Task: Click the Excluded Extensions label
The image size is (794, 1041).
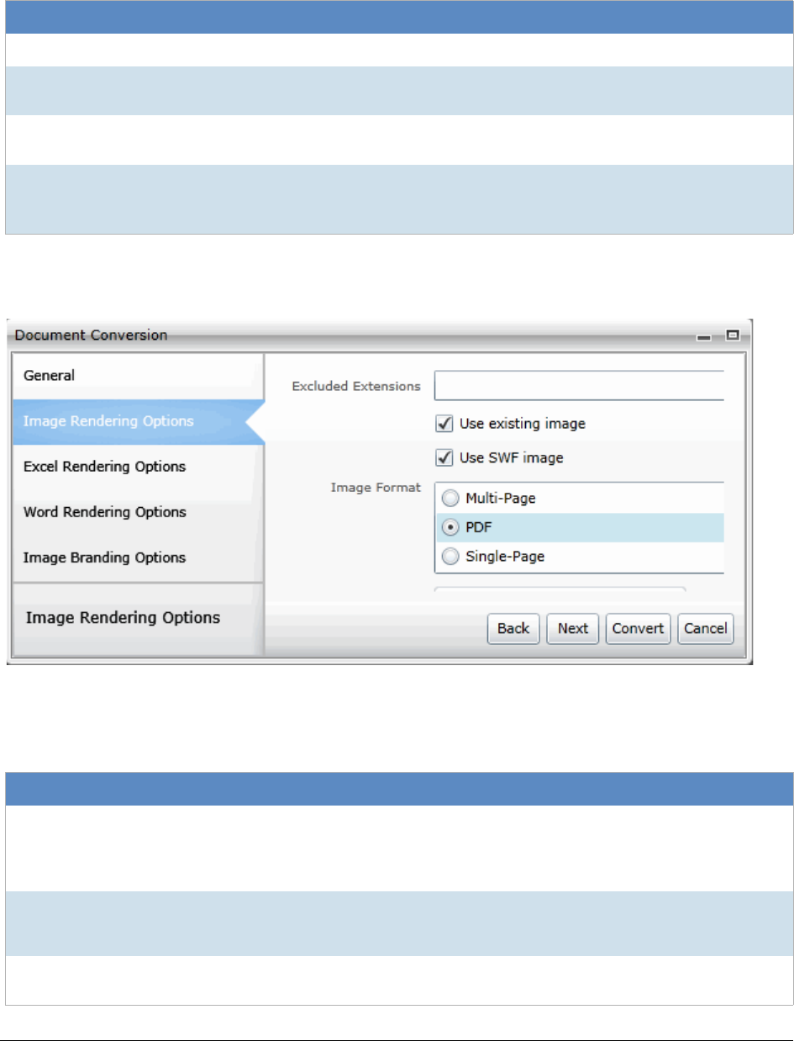Action: [356, 386]
